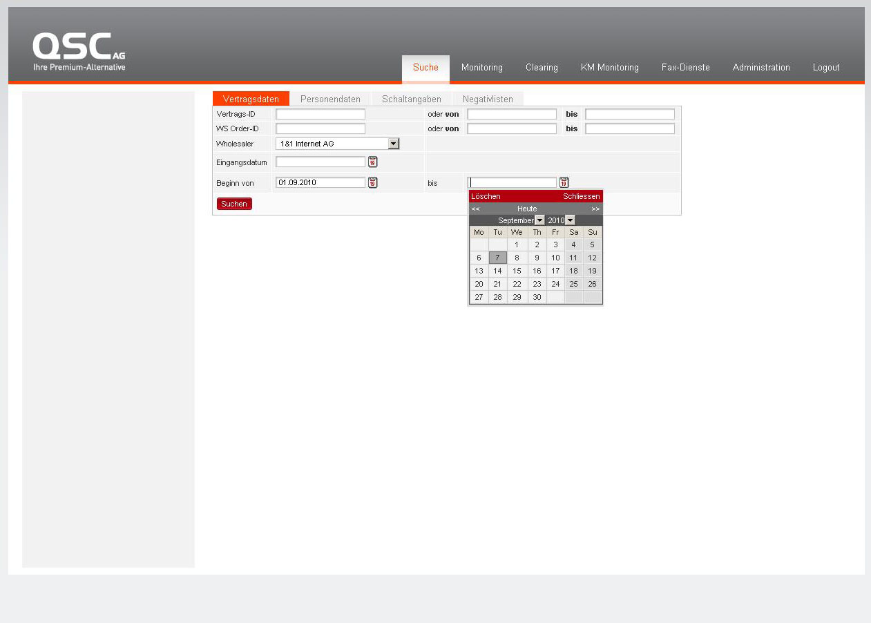Image resolution: width=871 pixels, height=623 pixels.
Task: Select day 15 in the calendar
Action: point(517,271)
